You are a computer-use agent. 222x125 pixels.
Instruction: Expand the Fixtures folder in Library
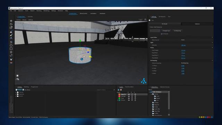[x=16, y=92]
